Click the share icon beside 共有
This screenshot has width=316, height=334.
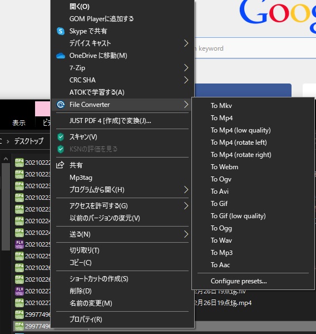60,165
